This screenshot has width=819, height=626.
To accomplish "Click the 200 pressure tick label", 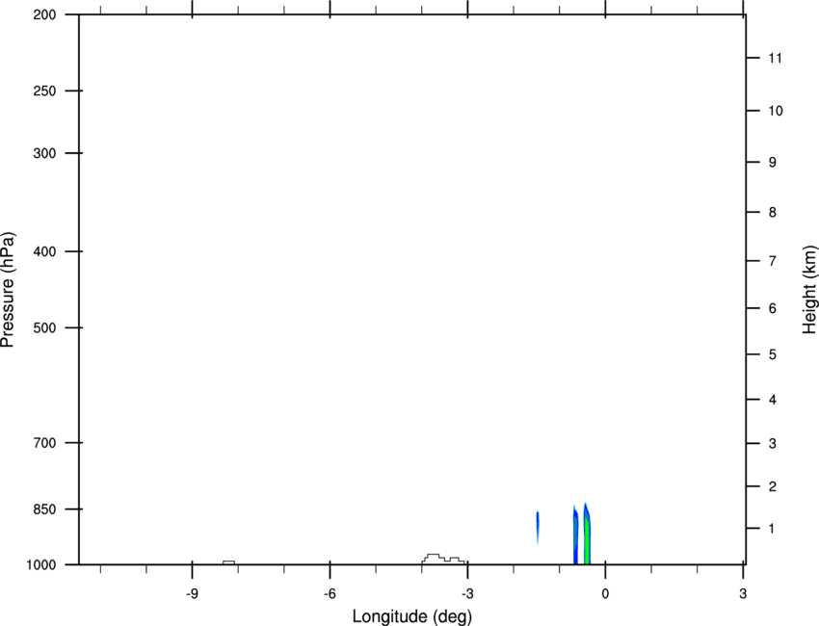I will tap(44, 14).
